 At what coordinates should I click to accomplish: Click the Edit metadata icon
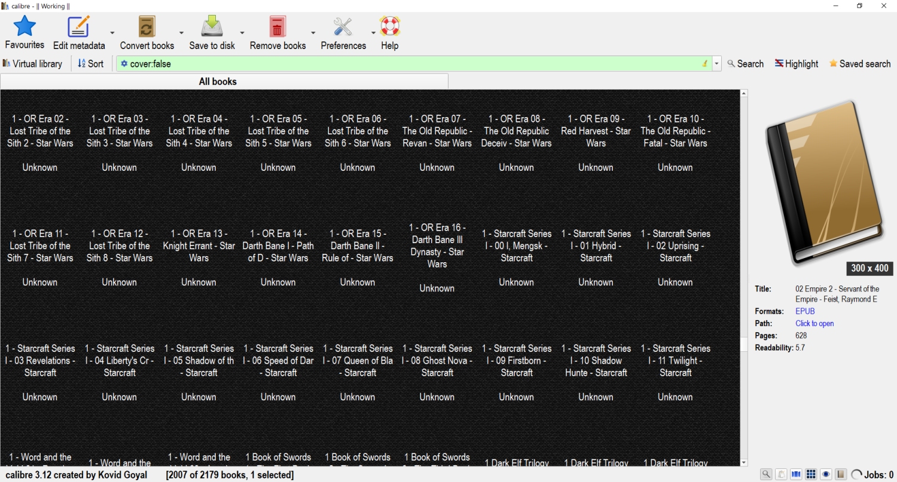pyautogui.click(x=78, y=26)
